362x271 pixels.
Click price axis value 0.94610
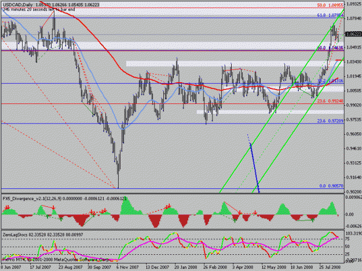pos(354,149)
